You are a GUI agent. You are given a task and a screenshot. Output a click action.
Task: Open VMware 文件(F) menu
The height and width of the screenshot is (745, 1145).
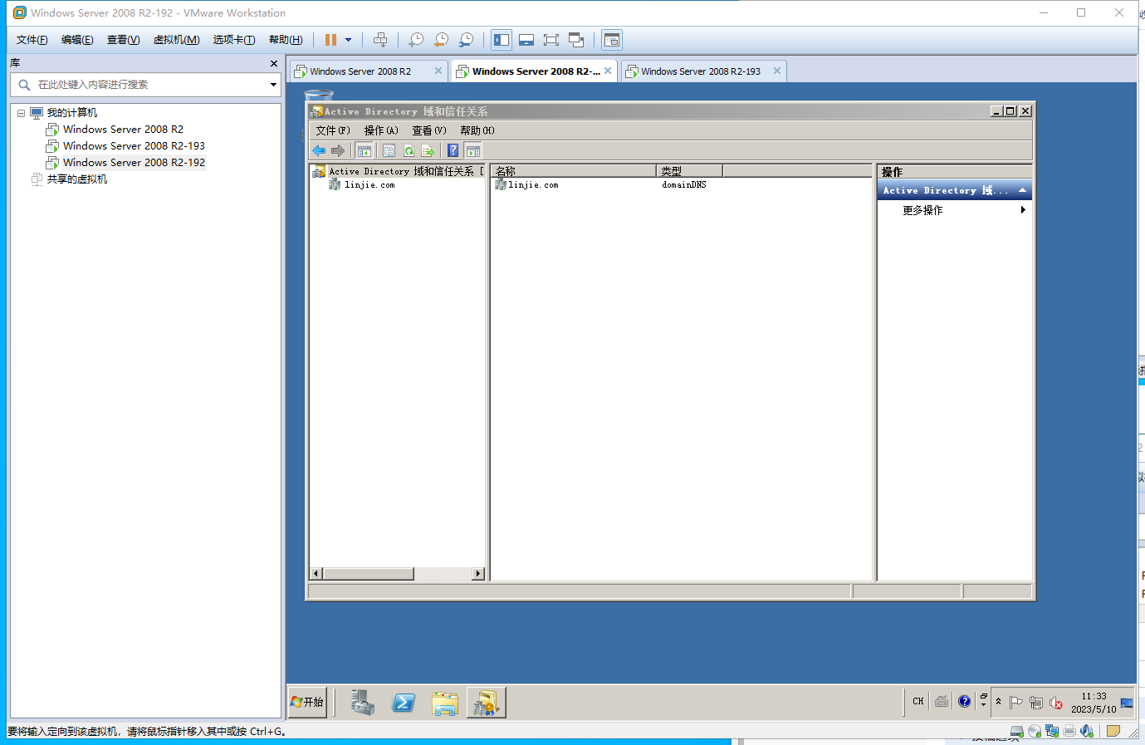[x=32, y=40]
